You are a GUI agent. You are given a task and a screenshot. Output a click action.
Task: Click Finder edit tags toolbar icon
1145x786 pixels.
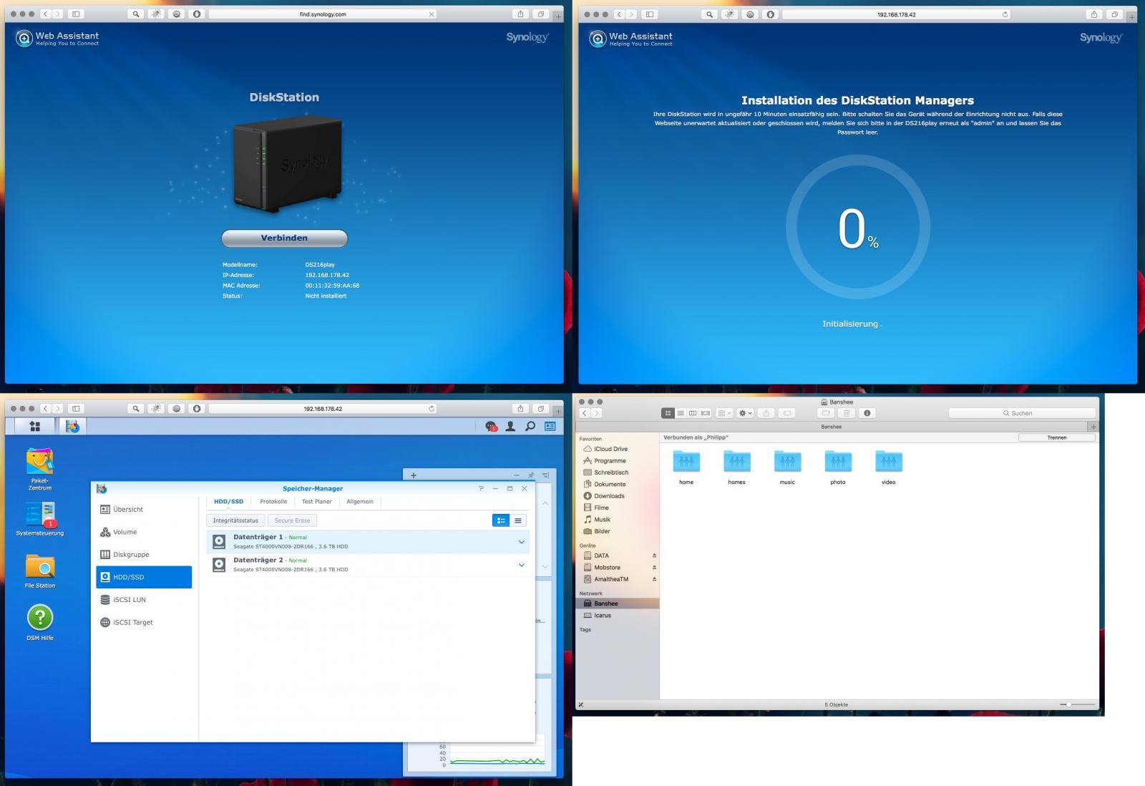pyautogui.click(x=786, y=413)
